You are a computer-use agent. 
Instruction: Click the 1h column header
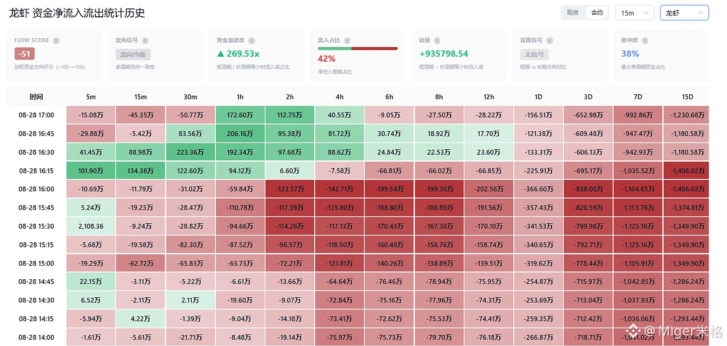click(240, 97)
